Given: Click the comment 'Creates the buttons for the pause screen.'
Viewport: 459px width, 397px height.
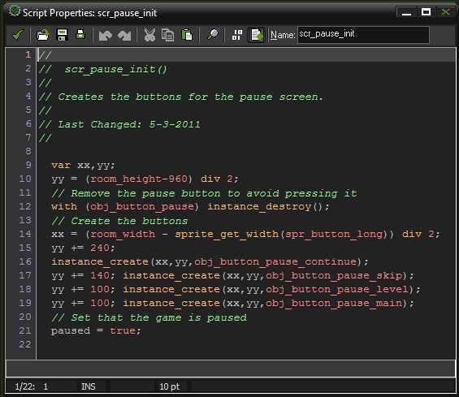Looking at the screenshot, I should pyautogui.click(x=191, y=97).
